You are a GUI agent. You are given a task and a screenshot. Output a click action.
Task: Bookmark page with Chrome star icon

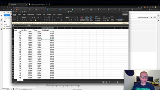click(x=141, y=7)
